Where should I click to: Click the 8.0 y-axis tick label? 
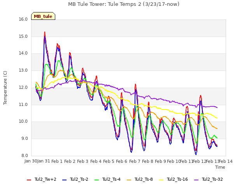pos(24,155)
